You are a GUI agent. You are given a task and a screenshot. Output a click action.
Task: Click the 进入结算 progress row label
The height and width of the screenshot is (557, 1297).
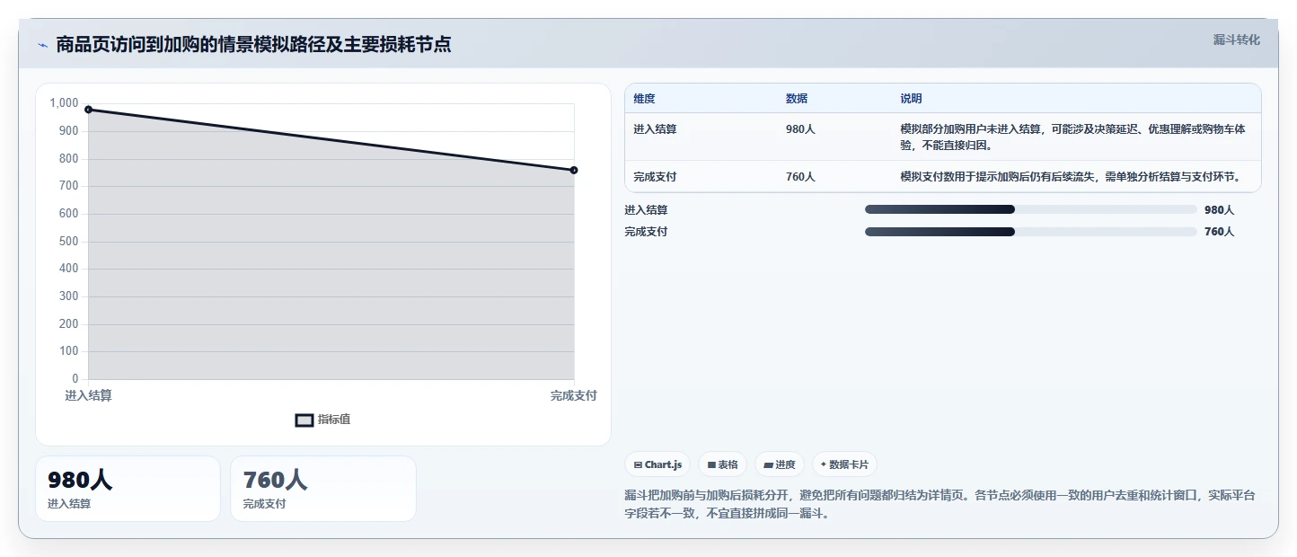tap(647, 210)
